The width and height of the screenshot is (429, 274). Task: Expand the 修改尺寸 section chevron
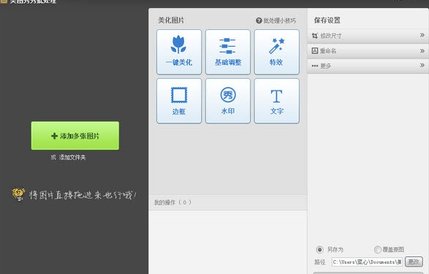pos(422,35)
